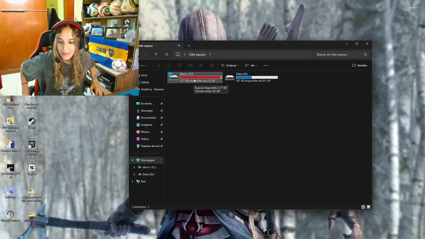Image resolution: width=425 pixels, height=239 pixels.
Task: Open OneDrive - Personal in sidebar
Action: [151, 89]
